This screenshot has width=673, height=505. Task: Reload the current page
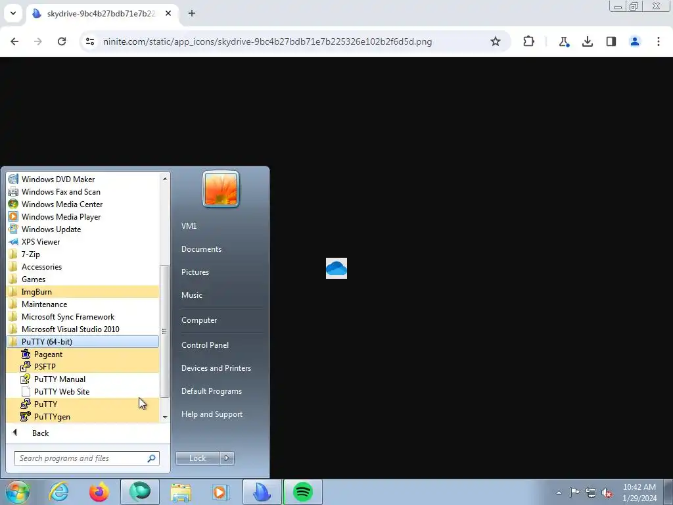pyautogui.click(x=62, y=41)
